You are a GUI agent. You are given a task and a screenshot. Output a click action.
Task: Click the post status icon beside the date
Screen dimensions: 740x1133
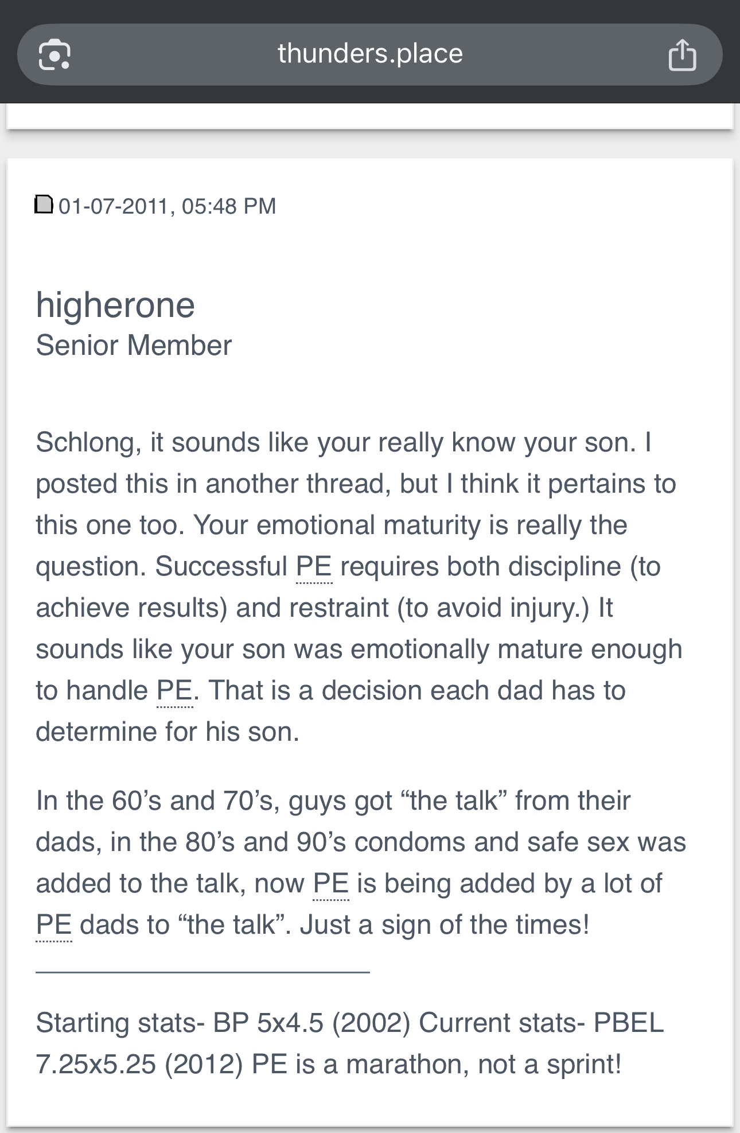pos(44,204)
